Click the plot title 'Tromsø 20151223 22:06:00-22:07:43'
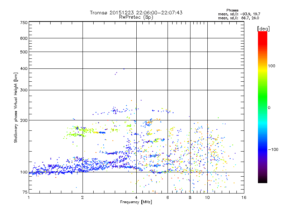The width and height of the screenshot is (287, 215). [x=136, y=13]
